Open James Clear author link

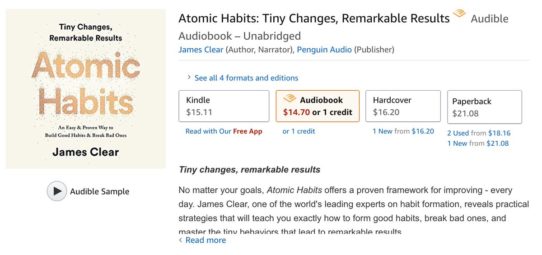tap(201, 50)
